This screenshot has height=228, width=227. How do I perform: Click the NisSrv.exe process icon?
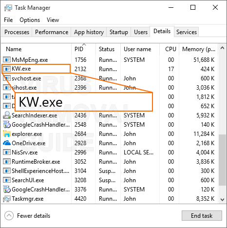(x=7, y=152)
